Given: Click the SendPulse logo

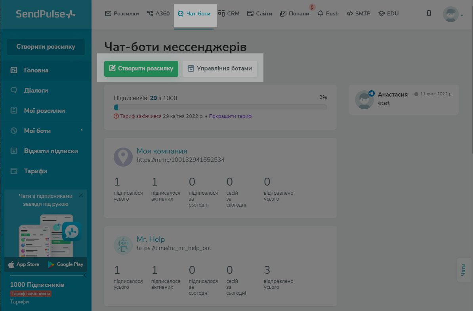Looking at the screenshot, I should 46,14.
